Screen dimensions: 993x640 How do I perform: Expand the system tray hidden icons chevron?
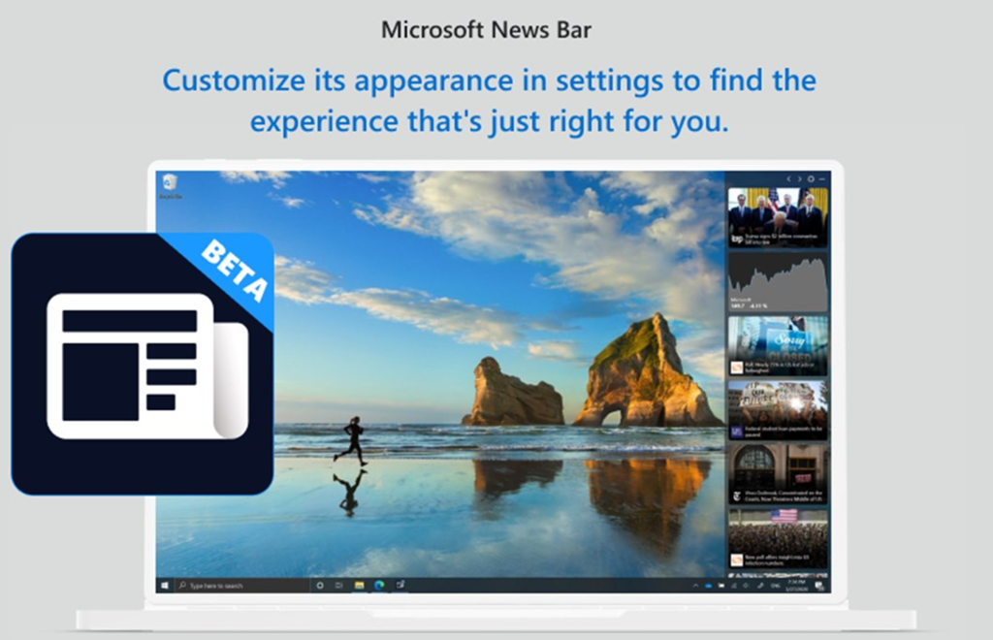(695, 586)
